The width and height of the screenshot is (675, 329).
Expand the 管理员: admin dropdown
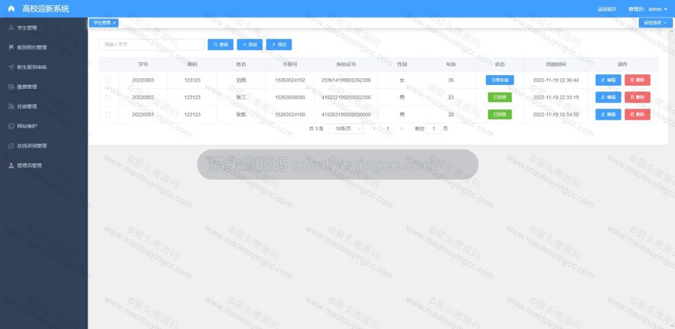(x=647, y=9)
